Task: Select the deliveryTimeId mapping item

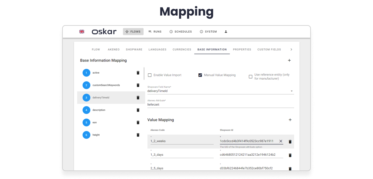Action: (x=111, y=98)
